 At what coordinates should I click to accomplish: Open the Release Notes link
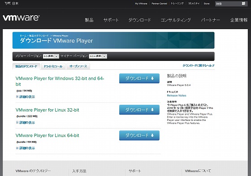(177, 95)
